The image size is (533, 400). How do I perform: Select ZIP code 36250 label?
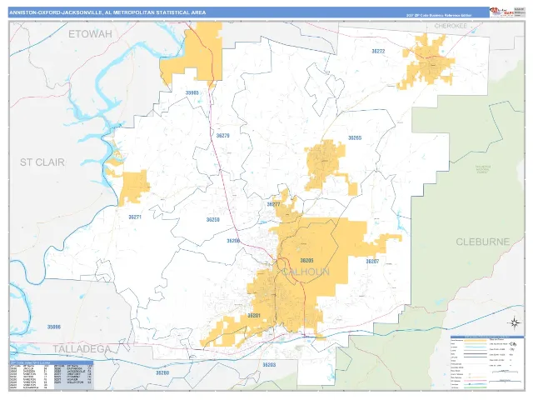coord(213,220)
